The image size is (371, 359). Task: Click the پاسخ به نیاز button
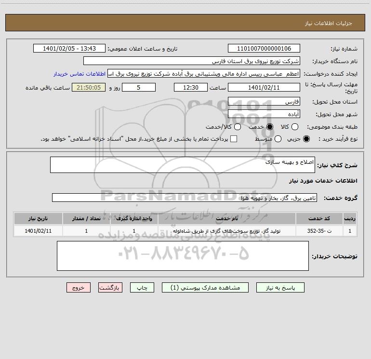click(280, 288)
